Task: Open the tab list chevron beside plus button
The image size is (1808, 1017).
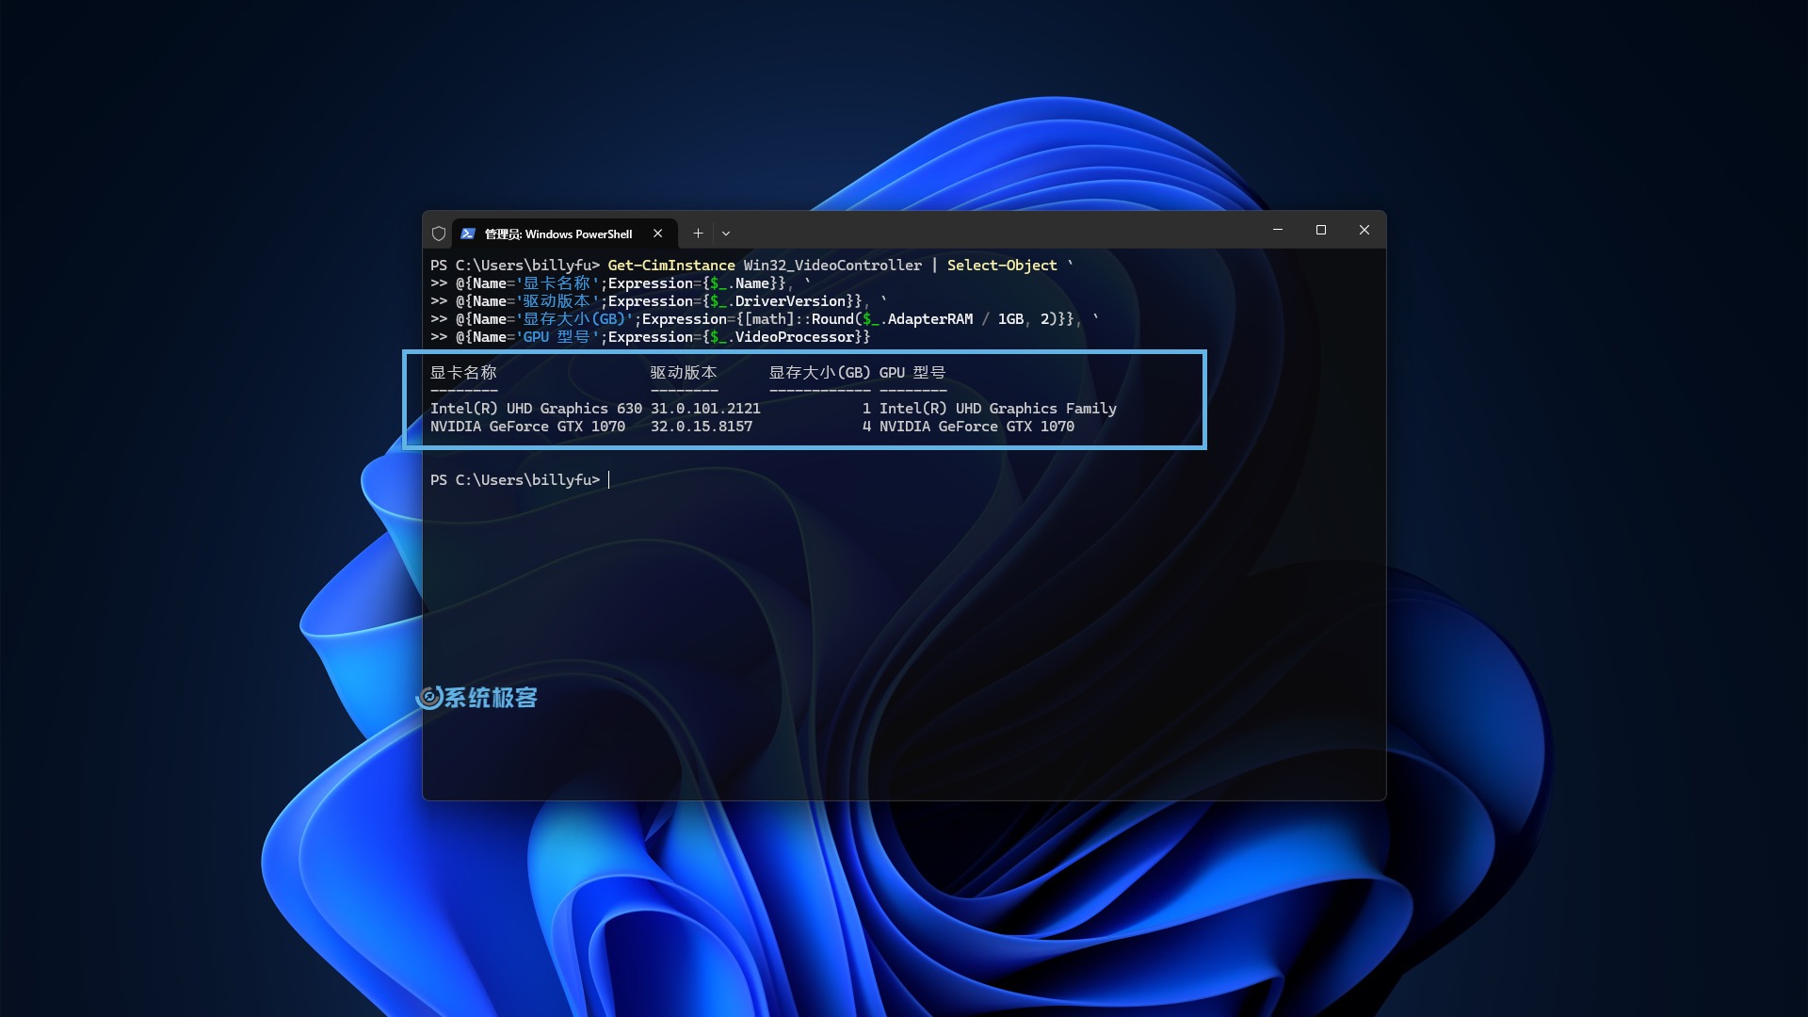Action: pos(725,233)
